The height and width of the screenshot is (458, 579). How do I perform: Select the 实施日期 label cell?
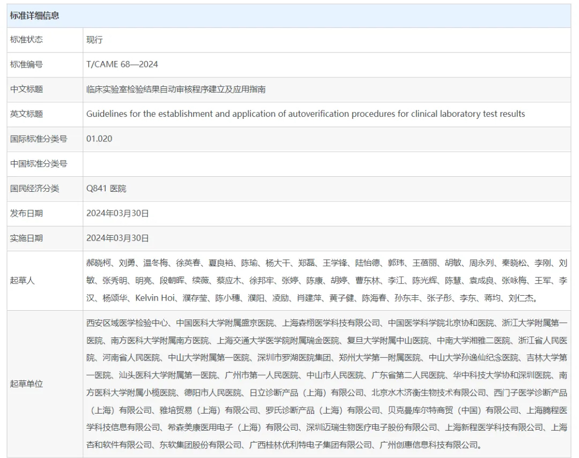point(44,238)
